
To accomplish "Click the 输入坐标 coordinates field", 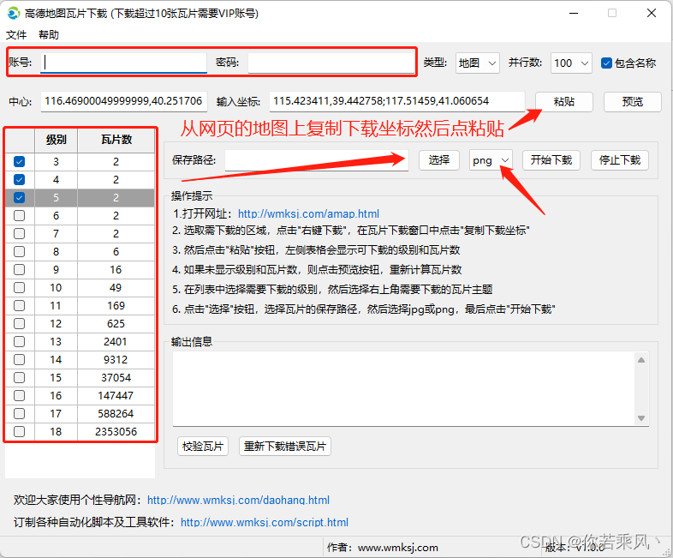I will 397,101.
